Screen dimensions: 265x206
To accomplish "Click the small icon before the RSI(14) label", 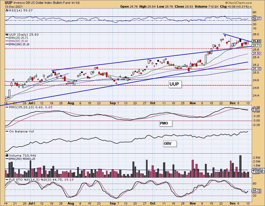I will coord(7,10).
